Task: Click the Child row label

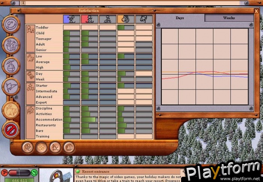Action: point(40,33)
